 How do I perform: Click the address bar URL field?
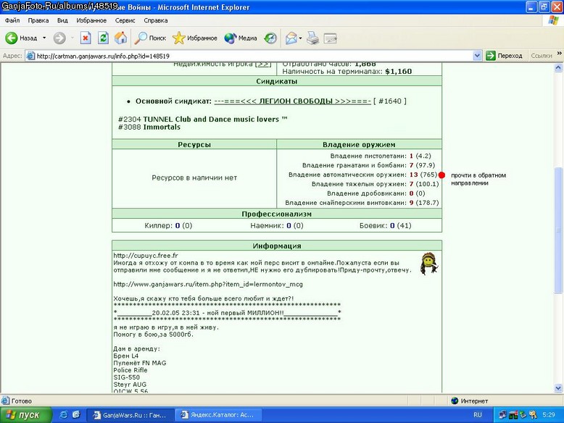pyautogui.click(x=254, y=56)
